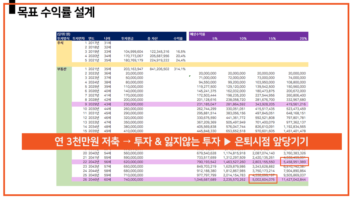Click the 수익률 column header
The width and height of the screenshot is (354, 199).
(x=178, y=38)
